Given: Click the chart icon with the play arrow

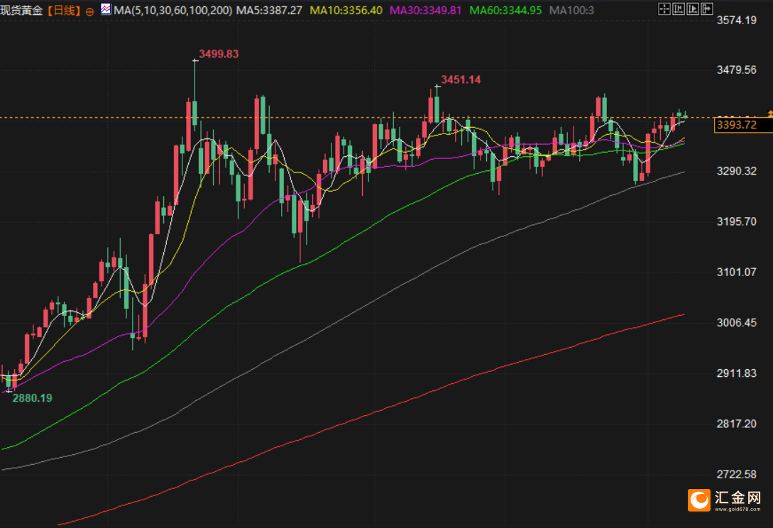Looking at the screenshot, I should pyautogui.click(x=693, y=9).
